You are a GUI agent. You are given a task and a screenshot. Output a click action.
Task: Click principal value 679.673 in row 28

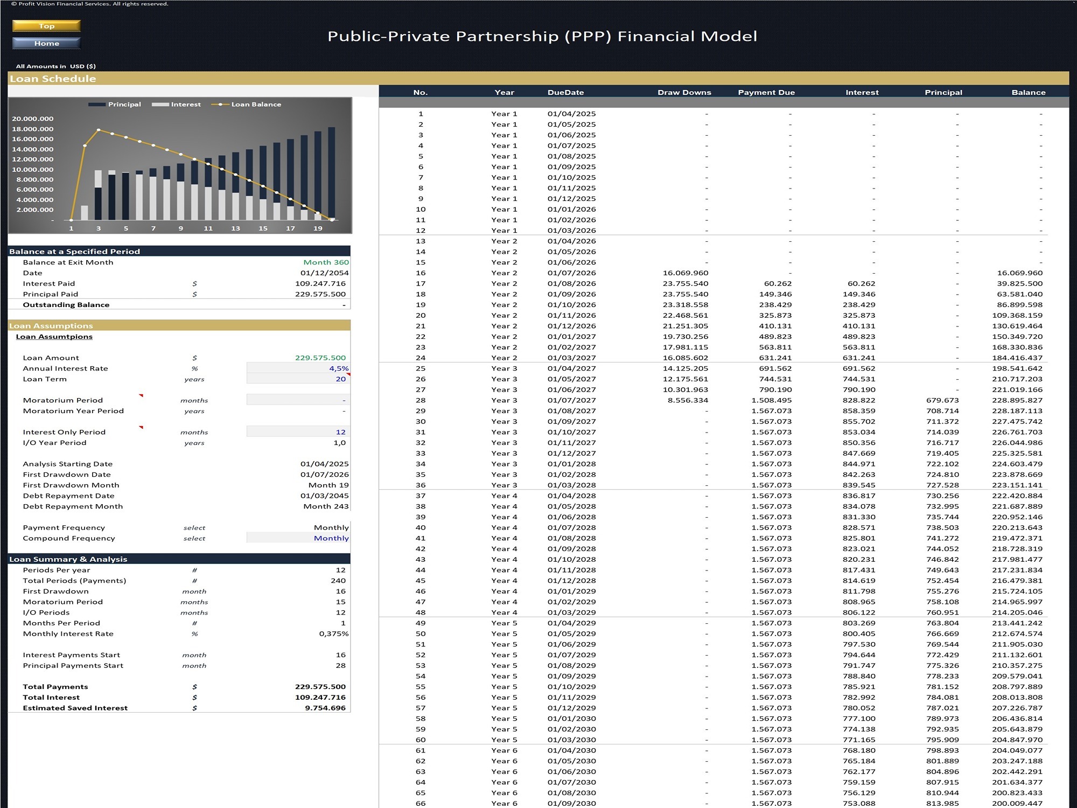(x=942, y=400)
